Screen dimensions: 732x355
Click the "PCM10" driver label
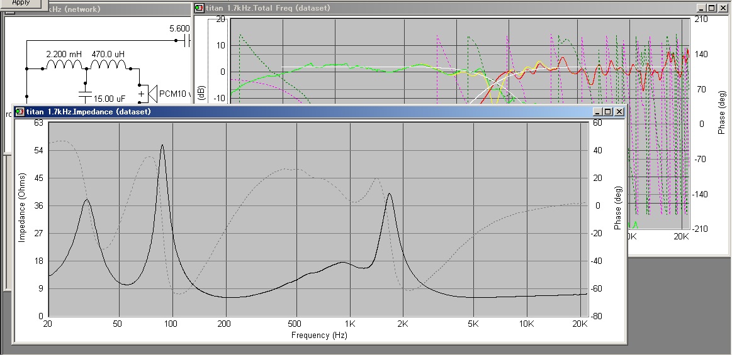pos(173,94)
